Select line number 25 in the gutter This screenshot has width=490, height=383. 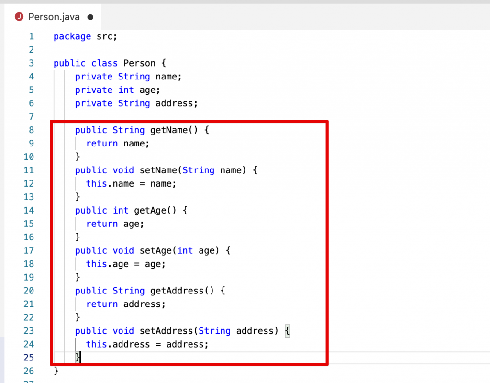tap(29, 358)
